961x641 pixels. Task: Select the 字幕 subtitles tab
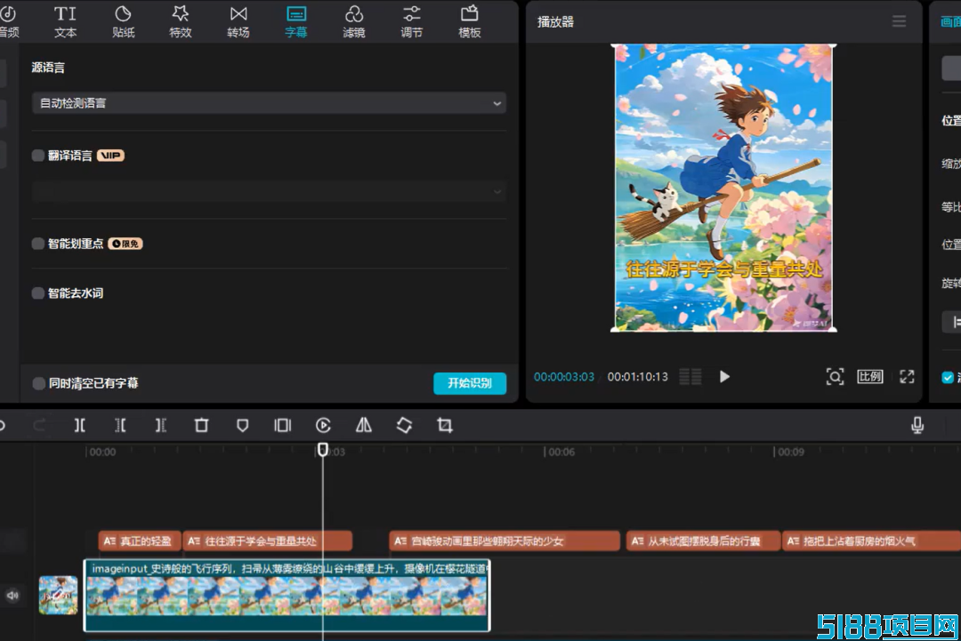coord(296,22)
